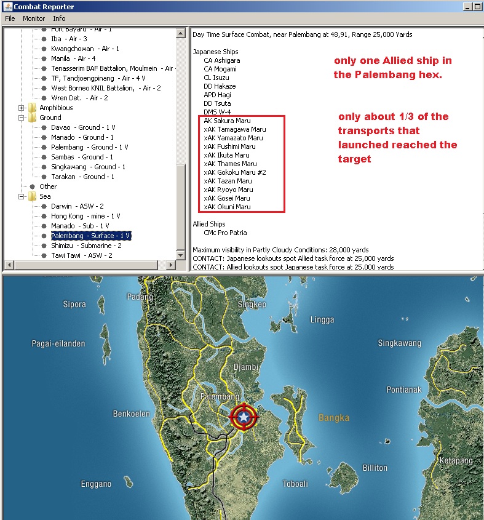
Task: Select Singkawang - Ground - 1
Action: click(88, 167)
